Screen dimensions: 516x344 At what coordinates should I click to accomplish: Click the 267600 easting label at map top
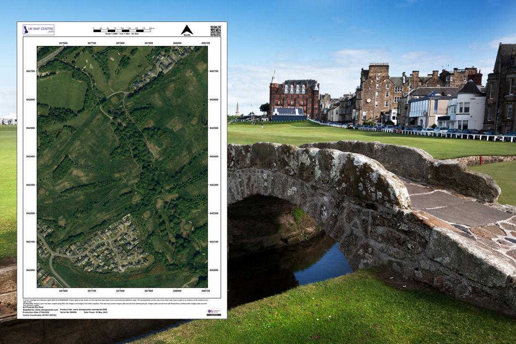[x=63, y=43]
